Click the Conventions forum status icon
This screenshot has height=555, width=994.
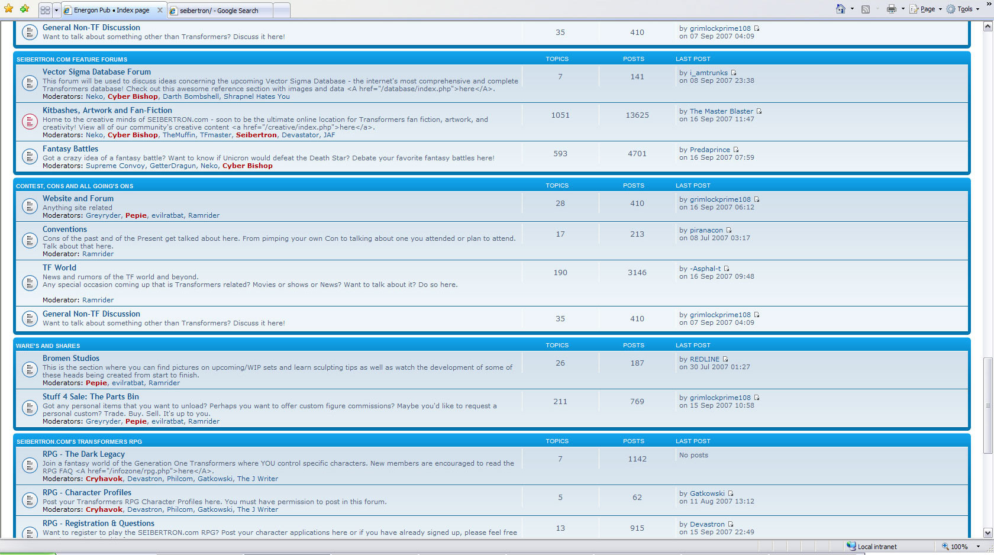(30, 240)
